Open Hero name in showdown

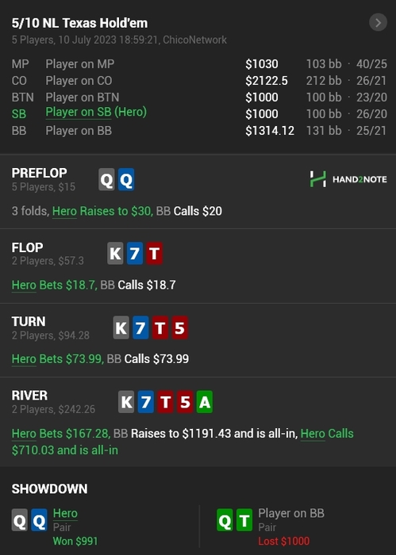65,514
